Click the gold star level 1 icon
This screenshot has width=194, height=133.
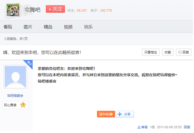[23, 105]
